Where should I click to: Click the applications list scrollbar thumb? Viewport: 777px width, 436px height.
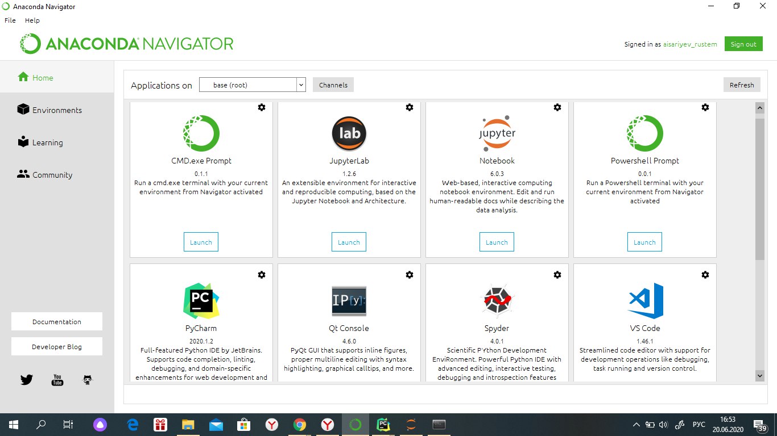(x=760, y=189)
